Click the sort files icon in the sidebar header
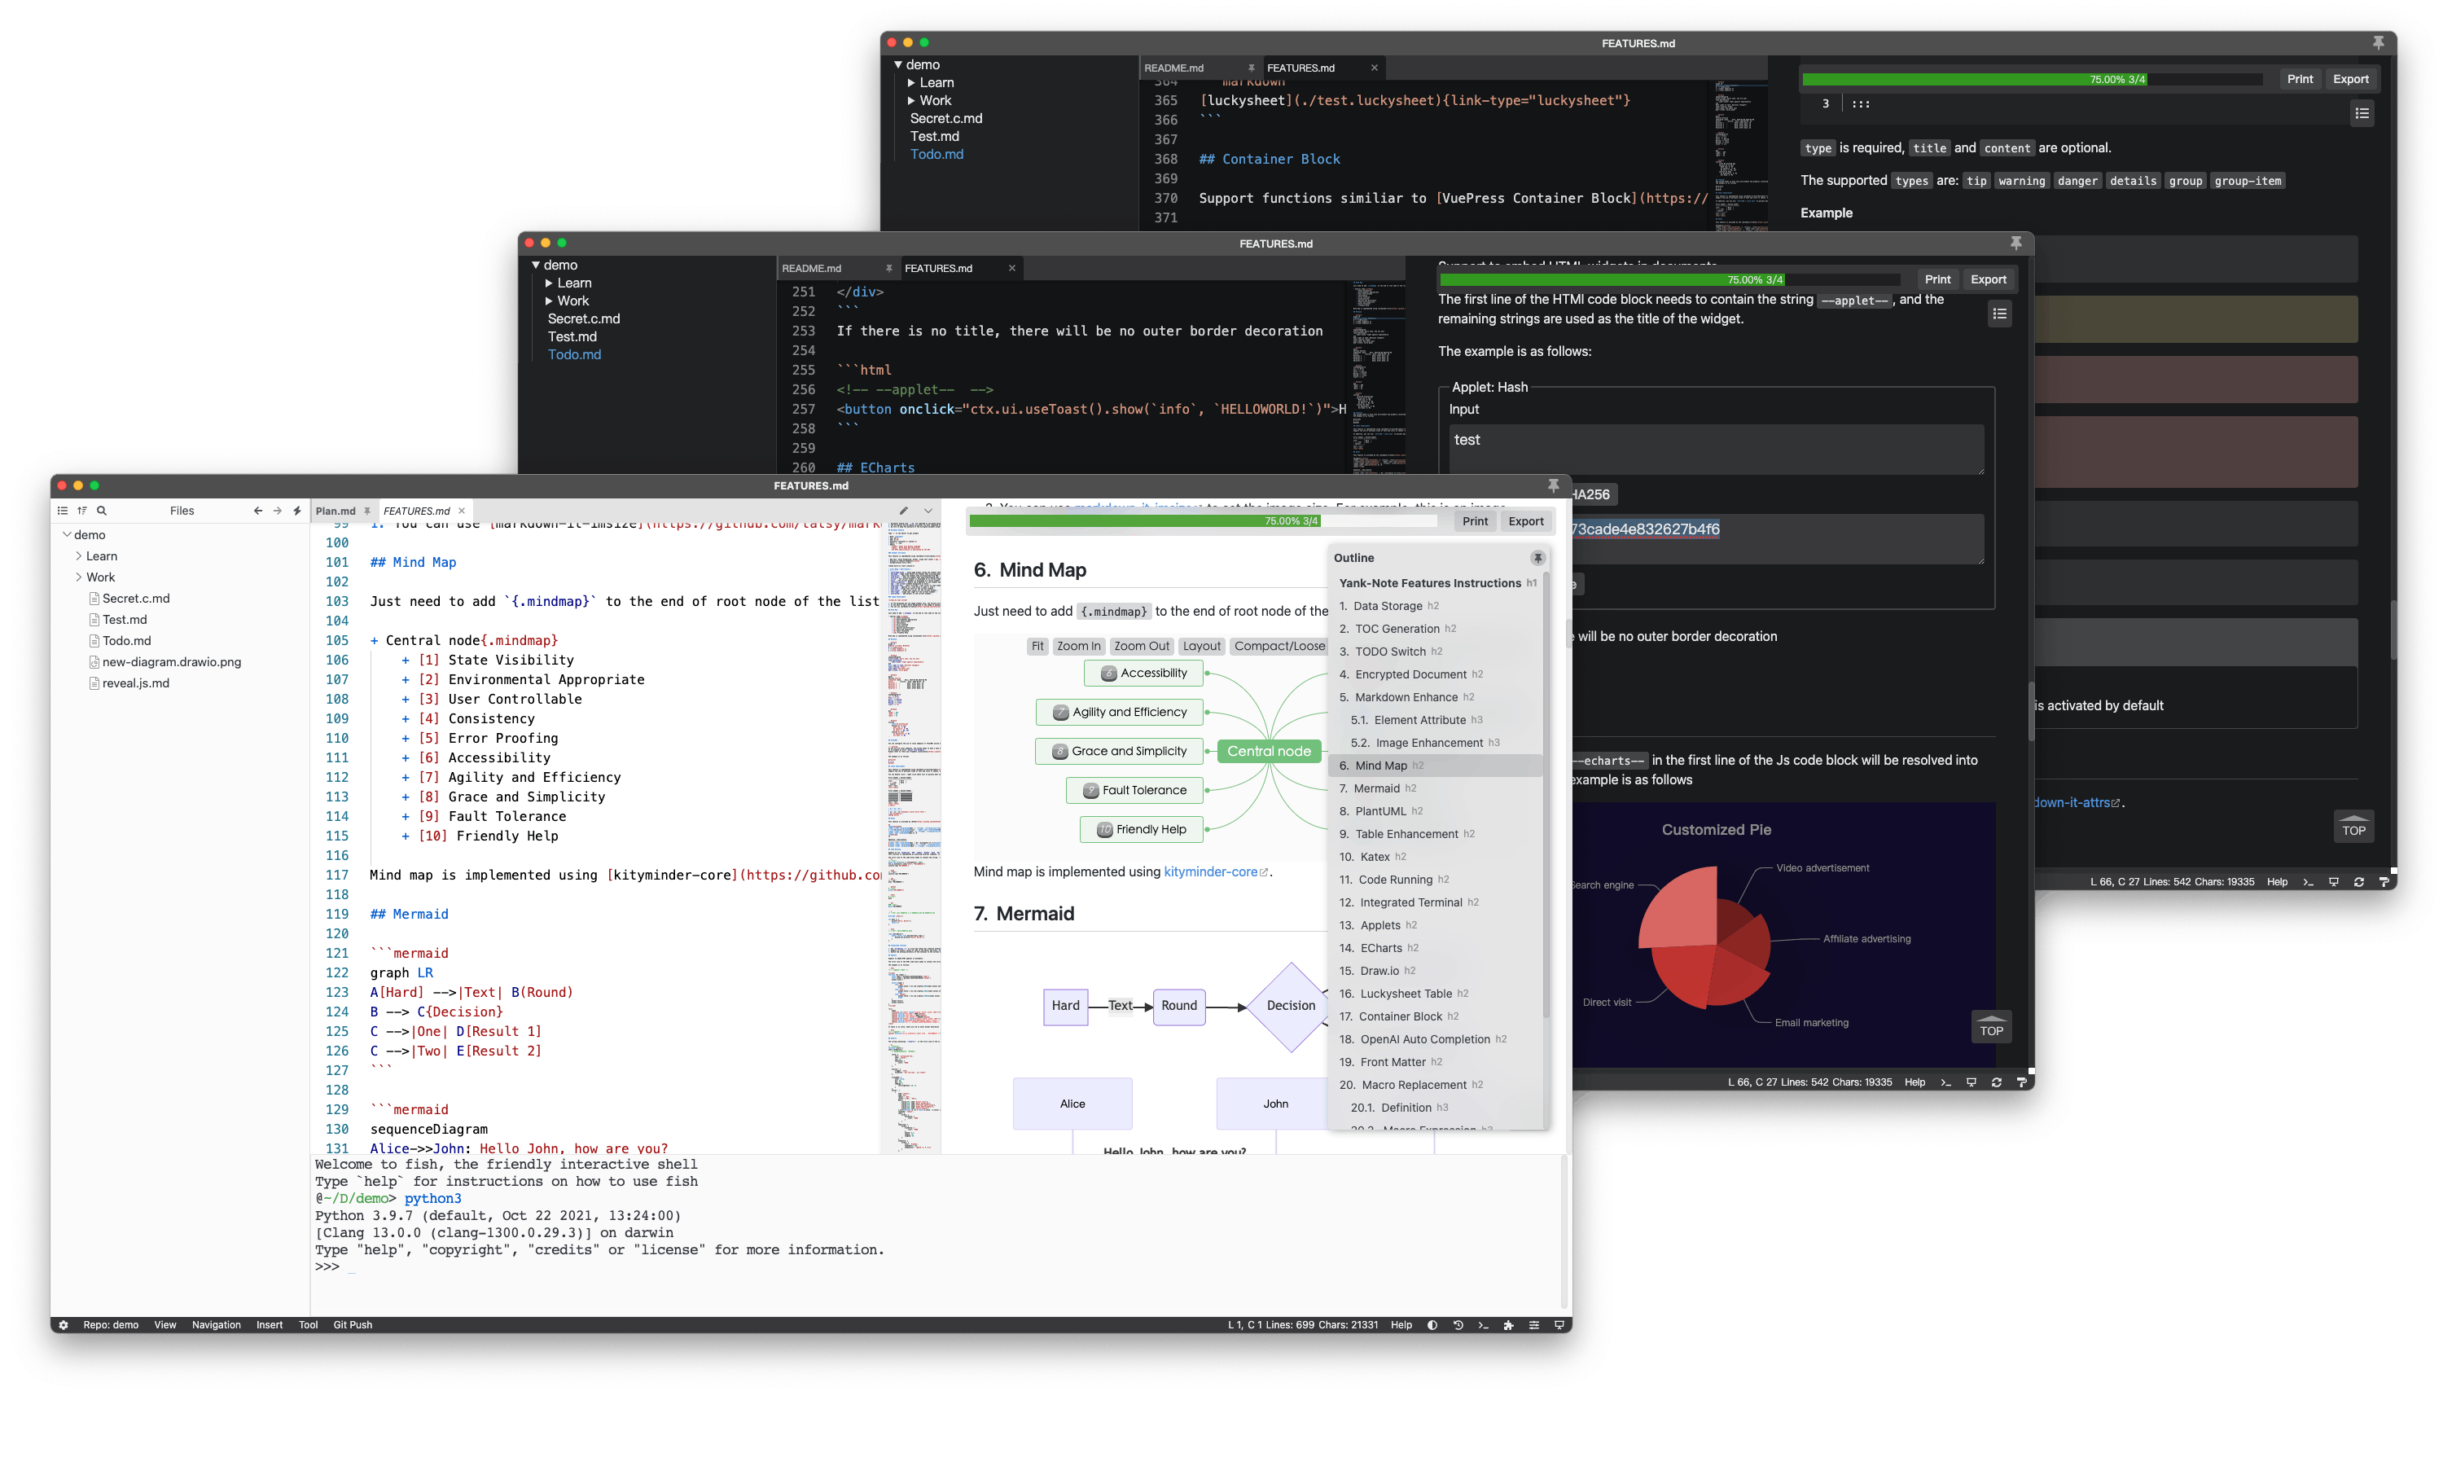2443x1466 pixels. (82, 511)
